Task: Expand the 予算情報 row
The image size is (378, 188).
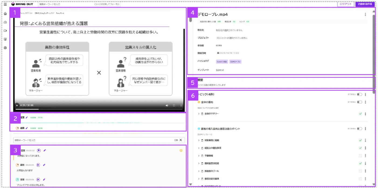Action: 199,156
